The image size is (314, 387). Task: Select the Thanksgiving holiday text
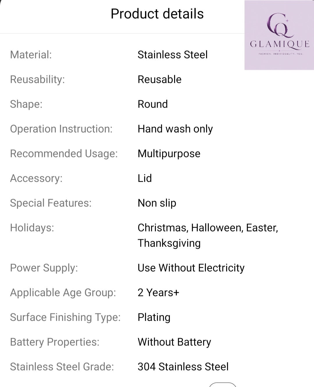pyautogui.click(x=169, y=243)
